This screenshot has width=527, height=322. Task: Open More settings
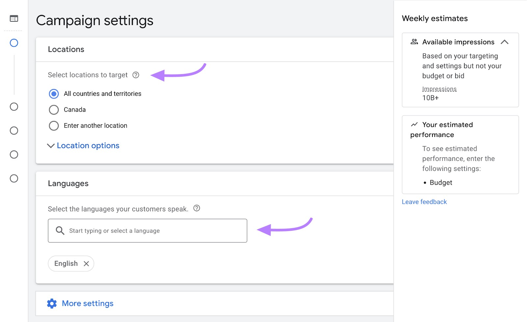87,303
